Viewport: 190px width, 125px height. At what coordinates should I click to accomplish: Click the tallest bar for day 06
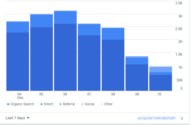click(x=65, y=51)
